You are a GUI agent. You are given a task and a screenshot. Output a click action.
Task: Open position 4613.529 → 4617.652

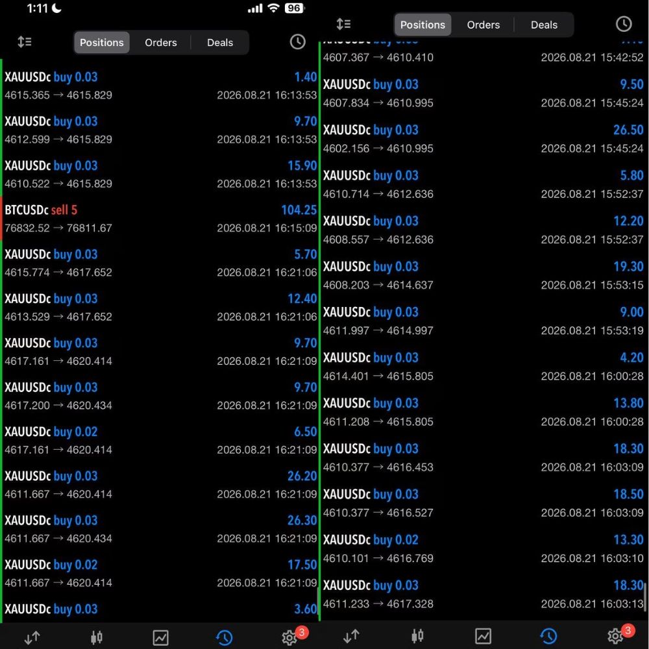(x=160, y=307)
